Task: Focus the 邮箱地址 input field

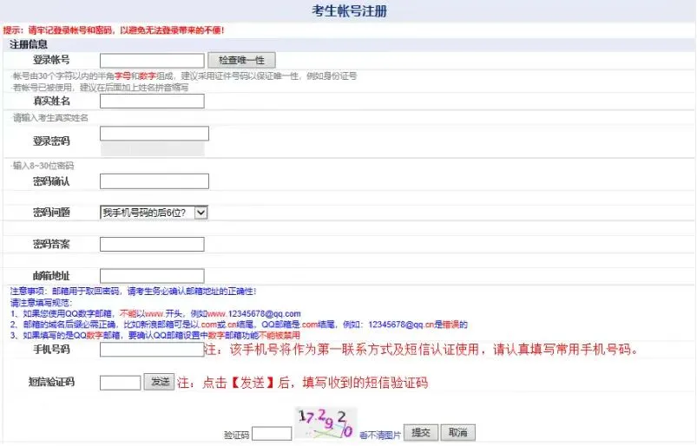Action: click(152, 276)
